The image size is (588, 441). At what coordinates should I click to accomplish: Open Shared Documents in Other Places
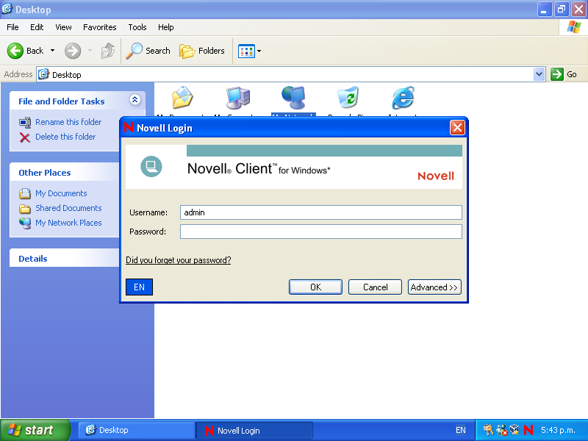pyautogui.click(x=68, y=208)
